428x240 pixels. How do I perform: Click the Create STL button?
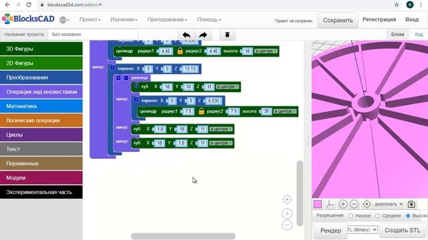click(403, 230)
